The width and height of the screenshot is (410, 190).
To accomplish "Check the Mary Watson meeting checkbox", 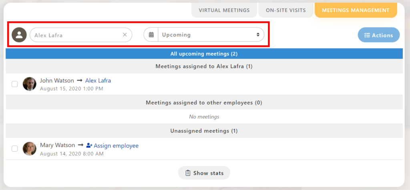I will click(x=15, y=149).
